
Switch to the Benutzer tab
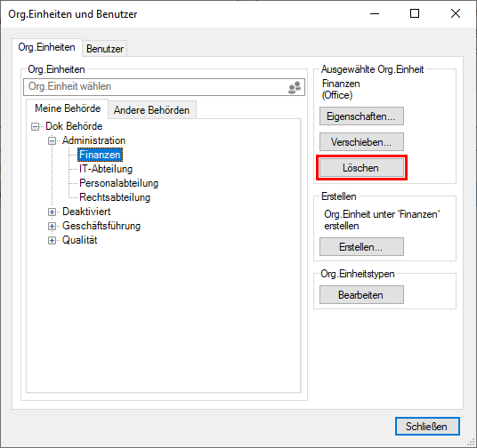pyautogui.click(x=105, y=49)
